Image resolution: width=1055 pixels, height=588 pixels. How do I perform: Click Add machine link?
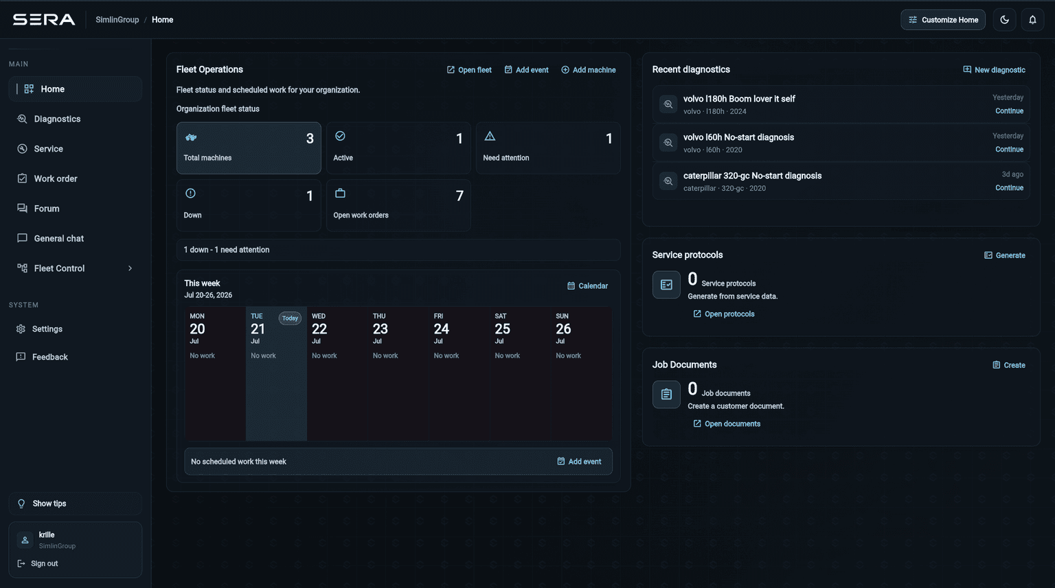click(x=589, y=70)
